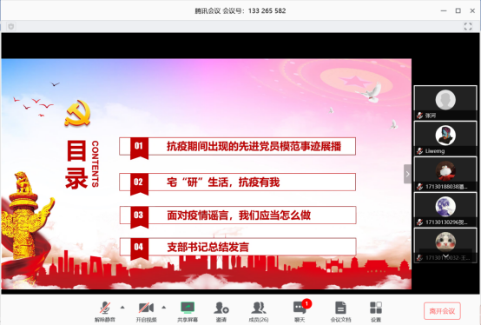Maximize the Tencent Meeting window
481x325 pixels.
click(458, 10)
